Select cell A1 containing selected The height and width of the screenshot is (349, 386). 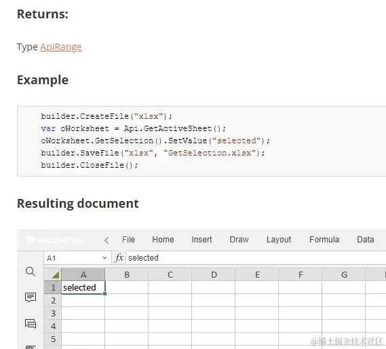coord(83,287)
